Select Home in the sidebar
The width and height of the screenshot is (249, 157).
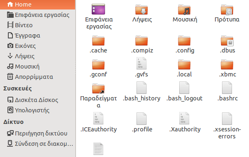37,5
